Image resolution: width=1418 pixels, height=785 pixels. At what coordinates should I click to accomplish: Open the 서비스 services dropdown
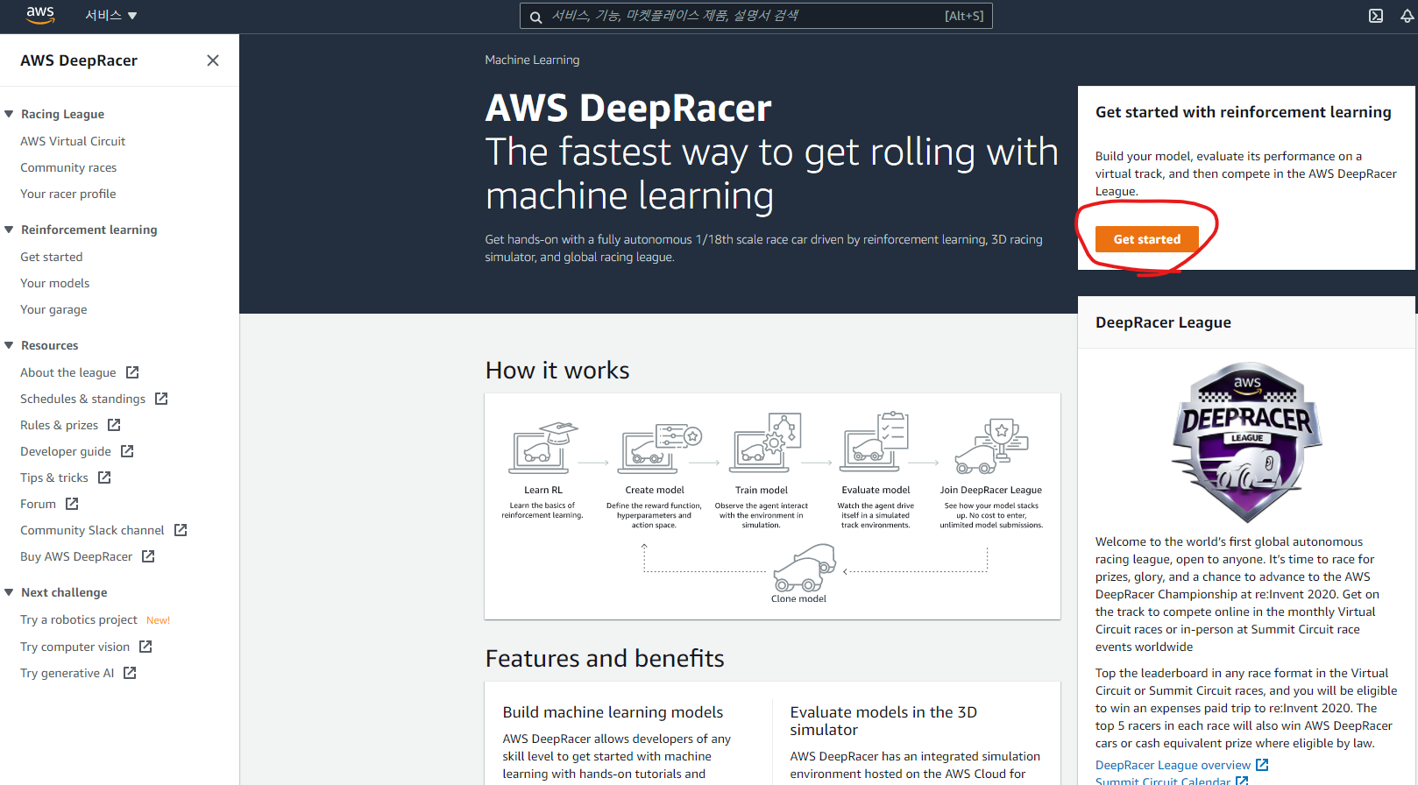click(x=111, y=16)
